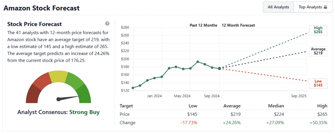
Task: Switch to the All Analysts tab
Action: (x=278, y=7)
